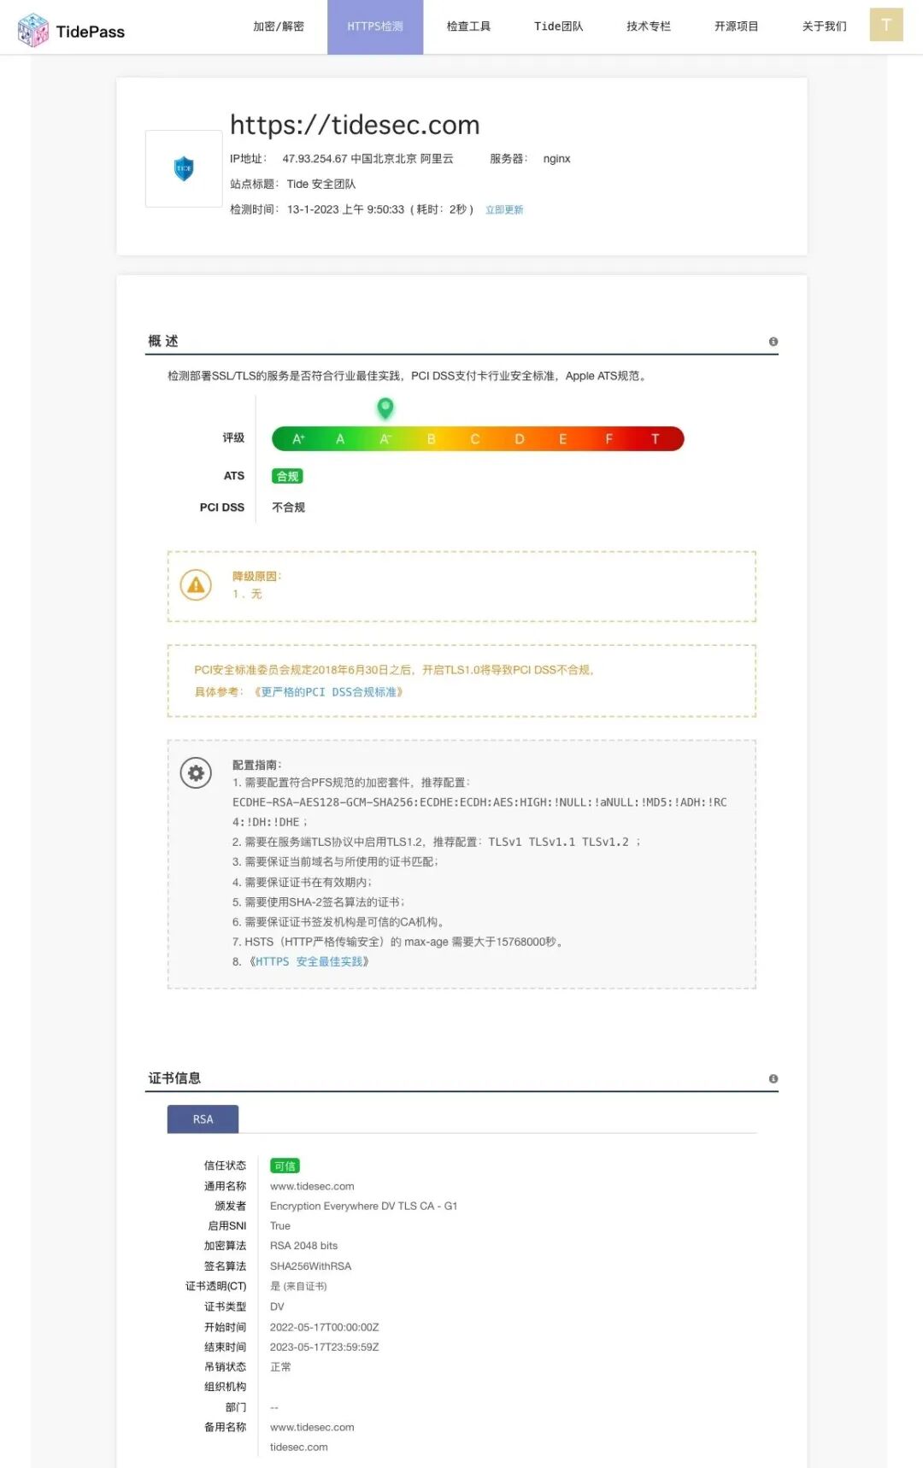Click the TidePass brand name text
Image resolution: width=923 pixels, height=1468 pixels.
[x=91, y=32]
